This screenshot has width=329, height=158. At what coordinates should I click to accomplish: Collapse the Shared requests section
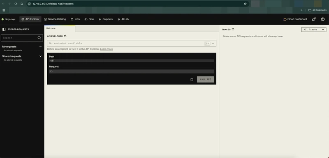40,56
